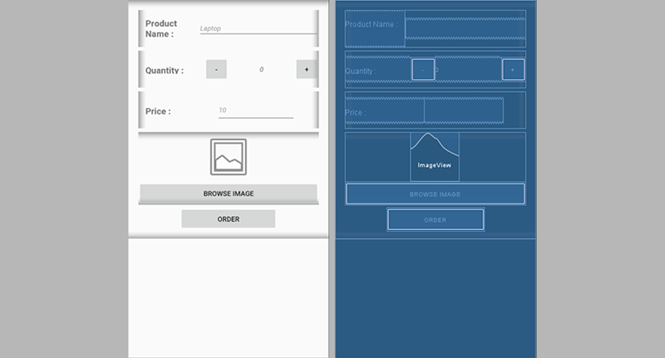This screenshot has height=358, width=665.
Task: Tap the plus icon to increase Quantity
Action: tap(306, 69)
